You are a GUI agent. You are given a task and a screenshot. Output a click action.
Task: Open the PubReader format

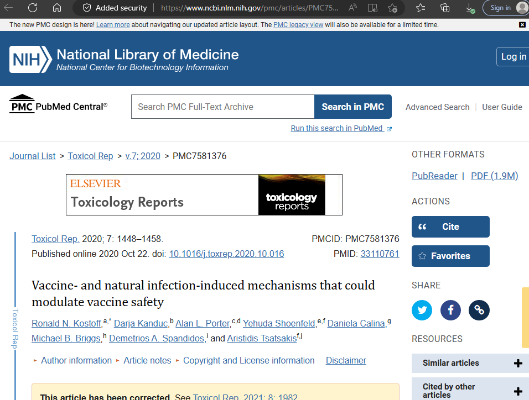tap(434, 176)
